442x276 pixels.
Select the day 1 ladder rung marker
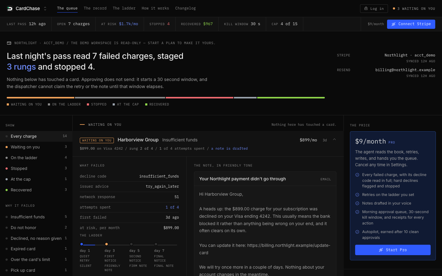pos(82,244)
